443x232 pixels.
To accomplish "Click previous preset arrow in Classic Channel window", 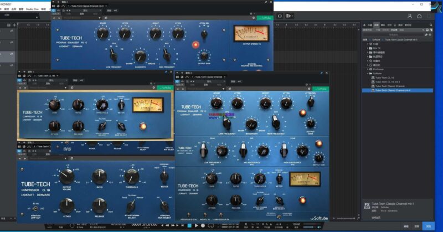I will tap(178, 89).
